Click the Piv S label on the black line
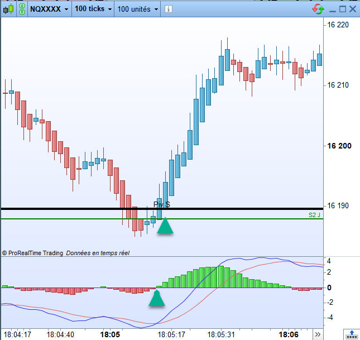 point(162,204)
